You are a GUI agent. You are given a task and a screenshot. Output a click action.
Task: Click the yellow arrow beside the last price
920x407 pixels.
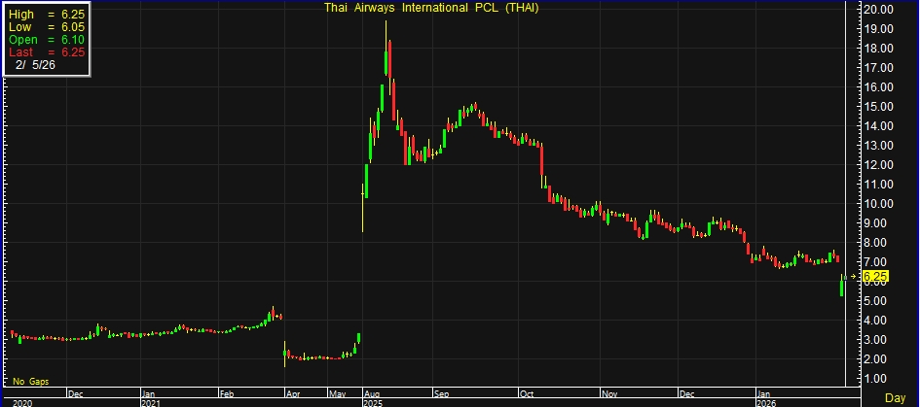point(854,277)
